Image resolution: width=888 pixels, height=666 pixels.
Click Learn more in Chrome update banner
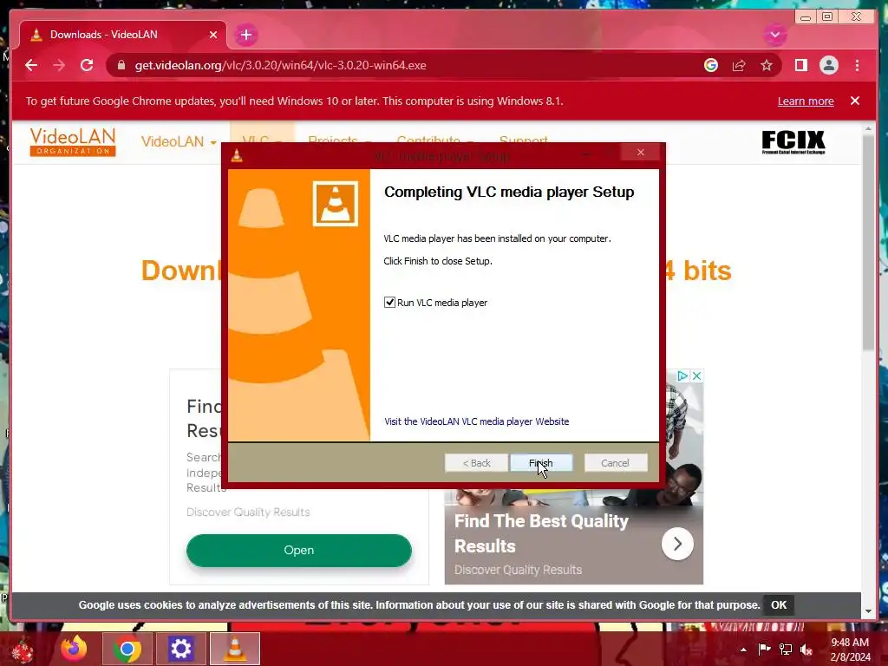(806, 101)
